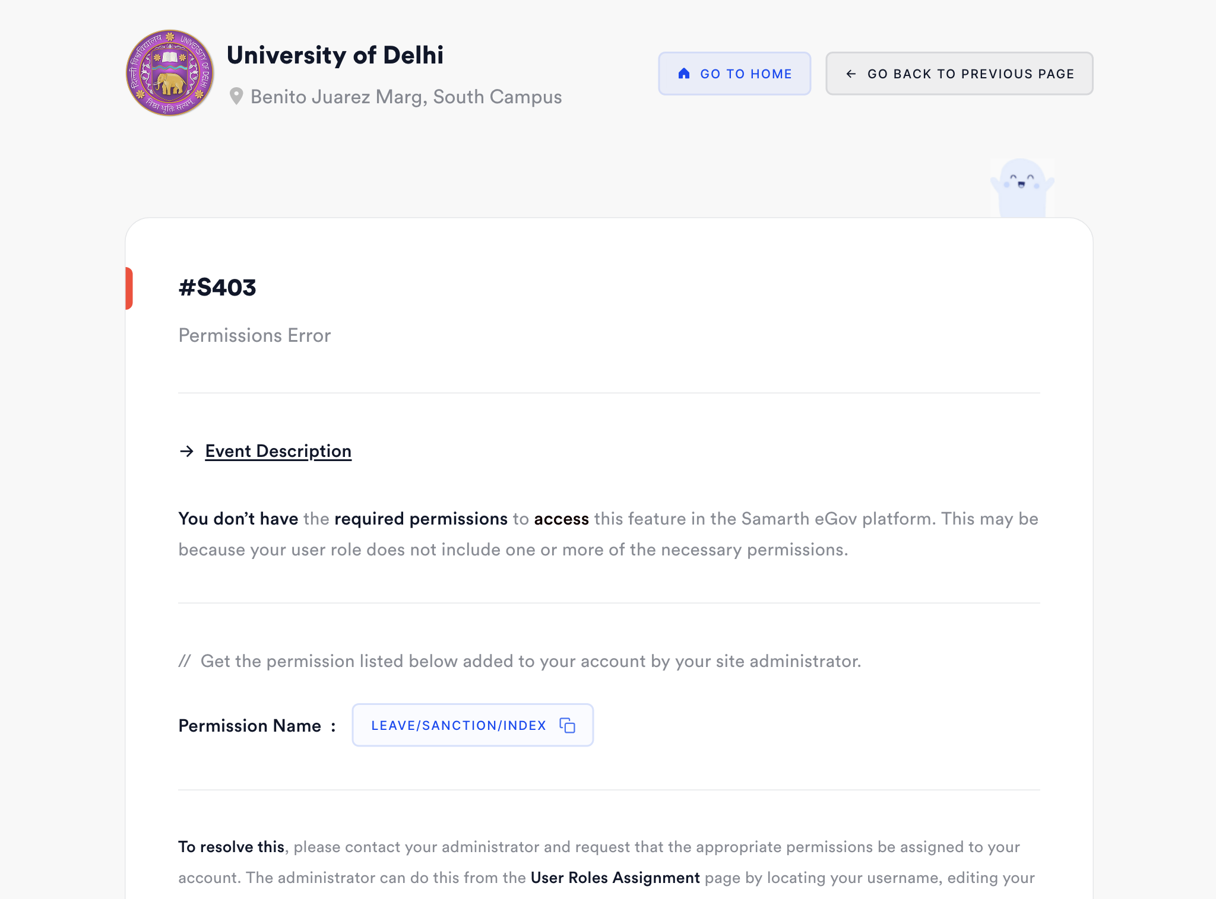Image resolution: width=1216 pixels, height=899 pixels.
Task: Open the Event Description link
Action: tap(278, 451)
